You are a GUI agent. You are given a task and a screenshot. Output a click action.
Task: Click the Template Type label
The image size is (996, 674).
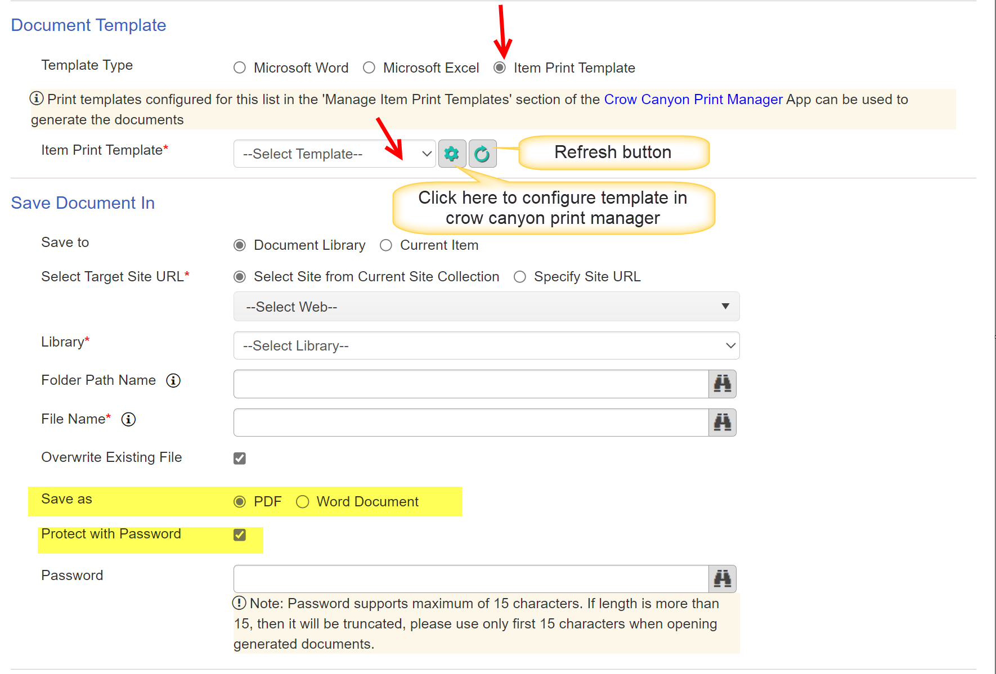pos(87,65)
